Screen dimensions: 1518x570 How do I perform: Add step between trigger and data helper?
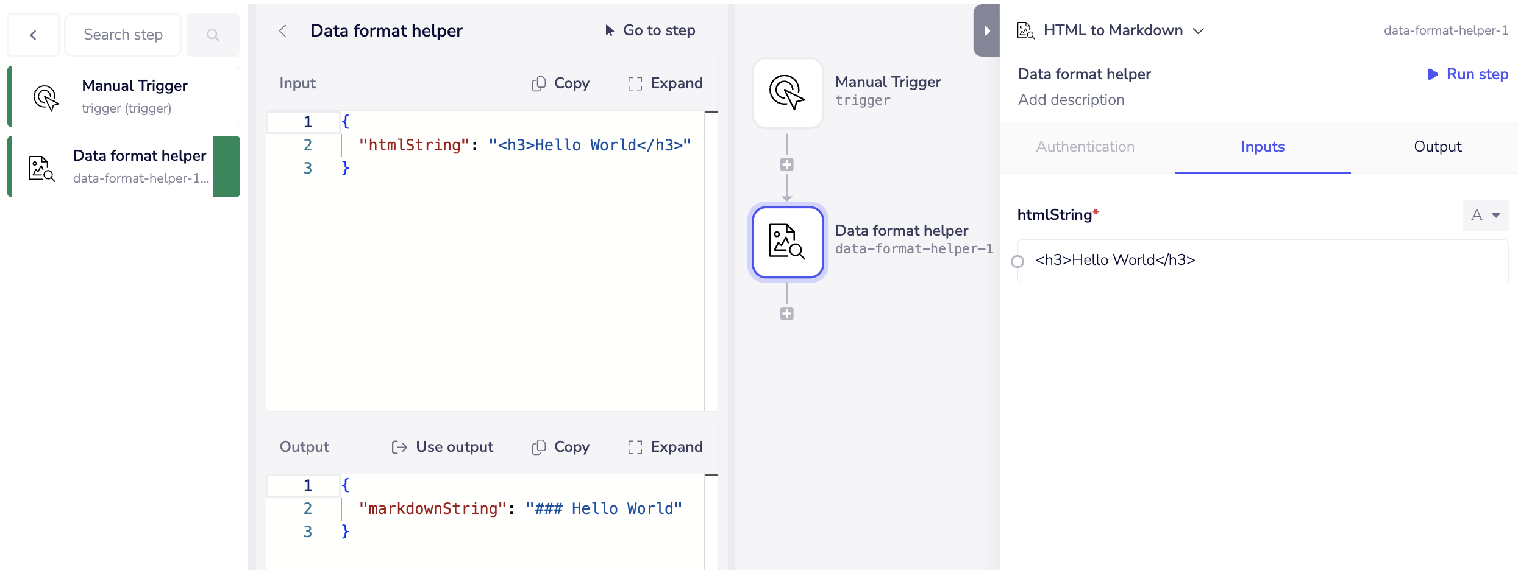787,165
